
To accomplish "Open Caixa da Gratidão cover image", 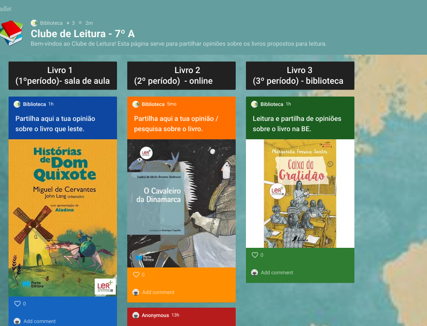I will [x=300, y=194].
